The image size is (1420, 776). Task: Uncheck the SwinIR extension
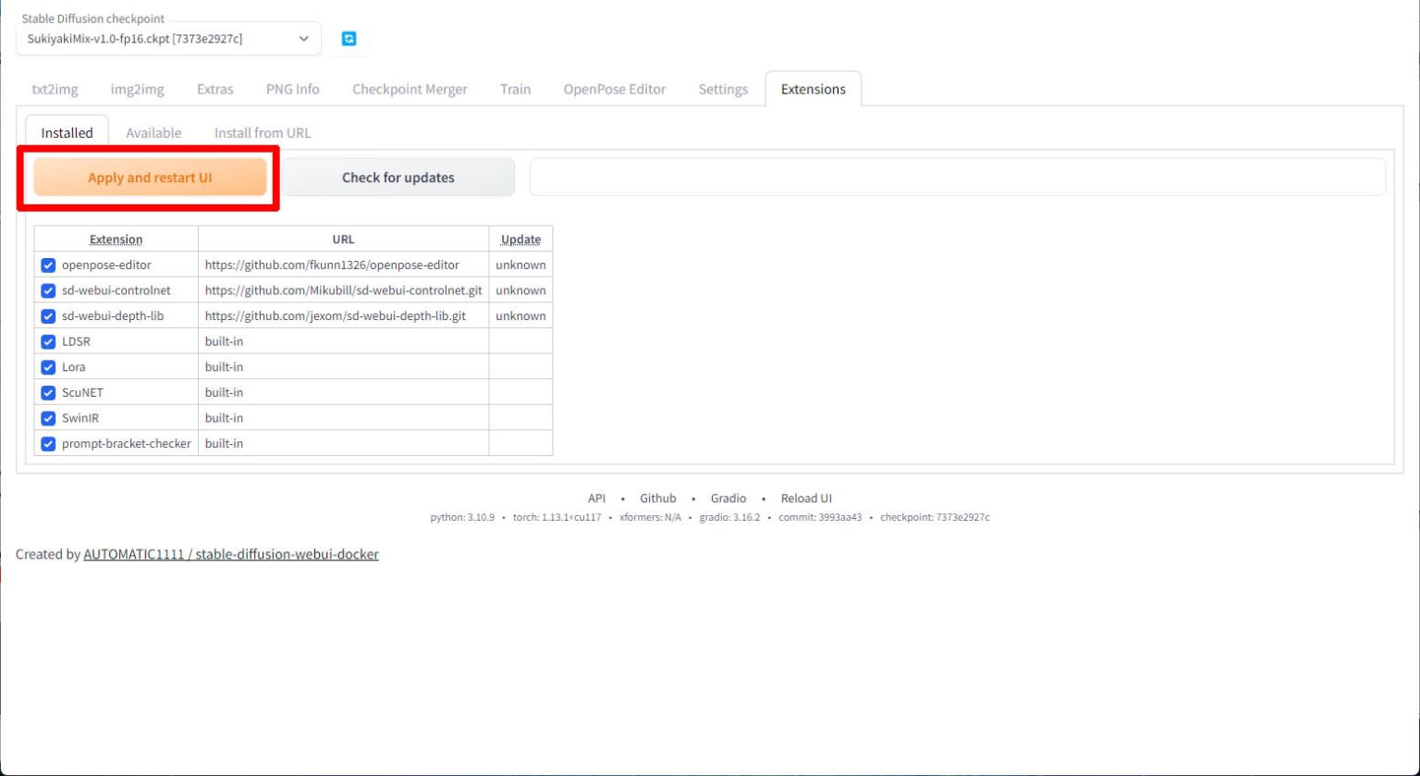[x=49, y=418]
